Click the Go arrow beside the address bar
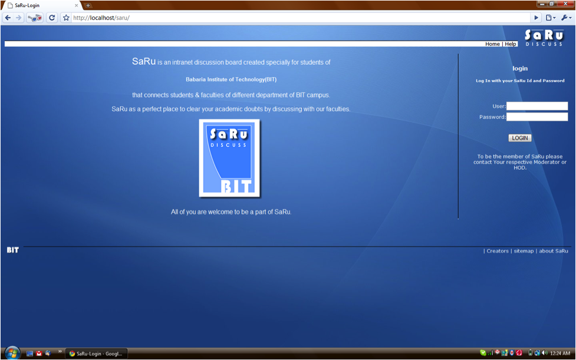Image resolution: width=576 pixels, height=360 pixels. (536, 18)
